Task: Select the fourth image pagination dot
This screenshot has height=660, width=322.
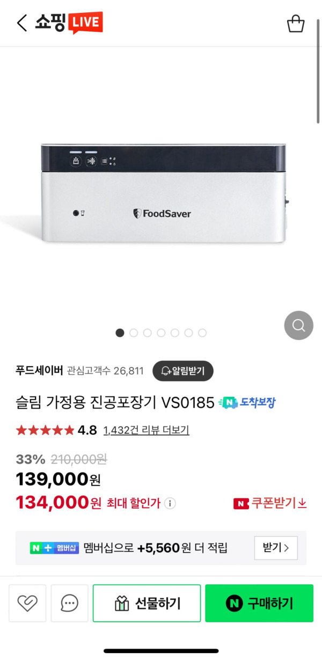Action: coord(161,333)
